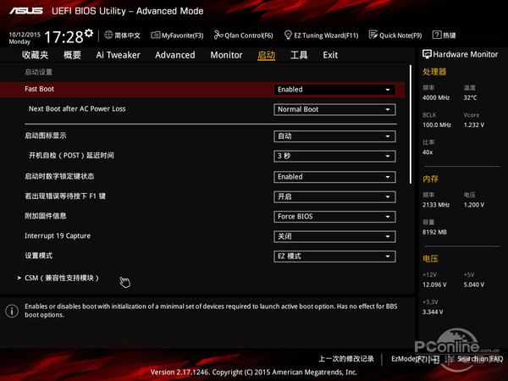Switch to the Ai Tweaker tab
This screenshot has width=508, height=381.
pos(118,55)
